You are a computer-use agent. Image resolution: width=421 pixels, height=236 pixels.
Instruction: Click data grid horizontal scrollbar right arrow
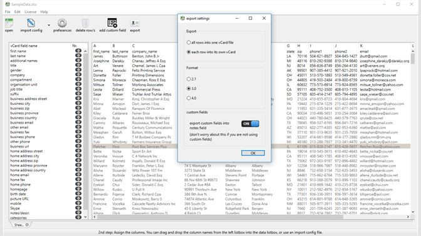(x=408, y=217)
